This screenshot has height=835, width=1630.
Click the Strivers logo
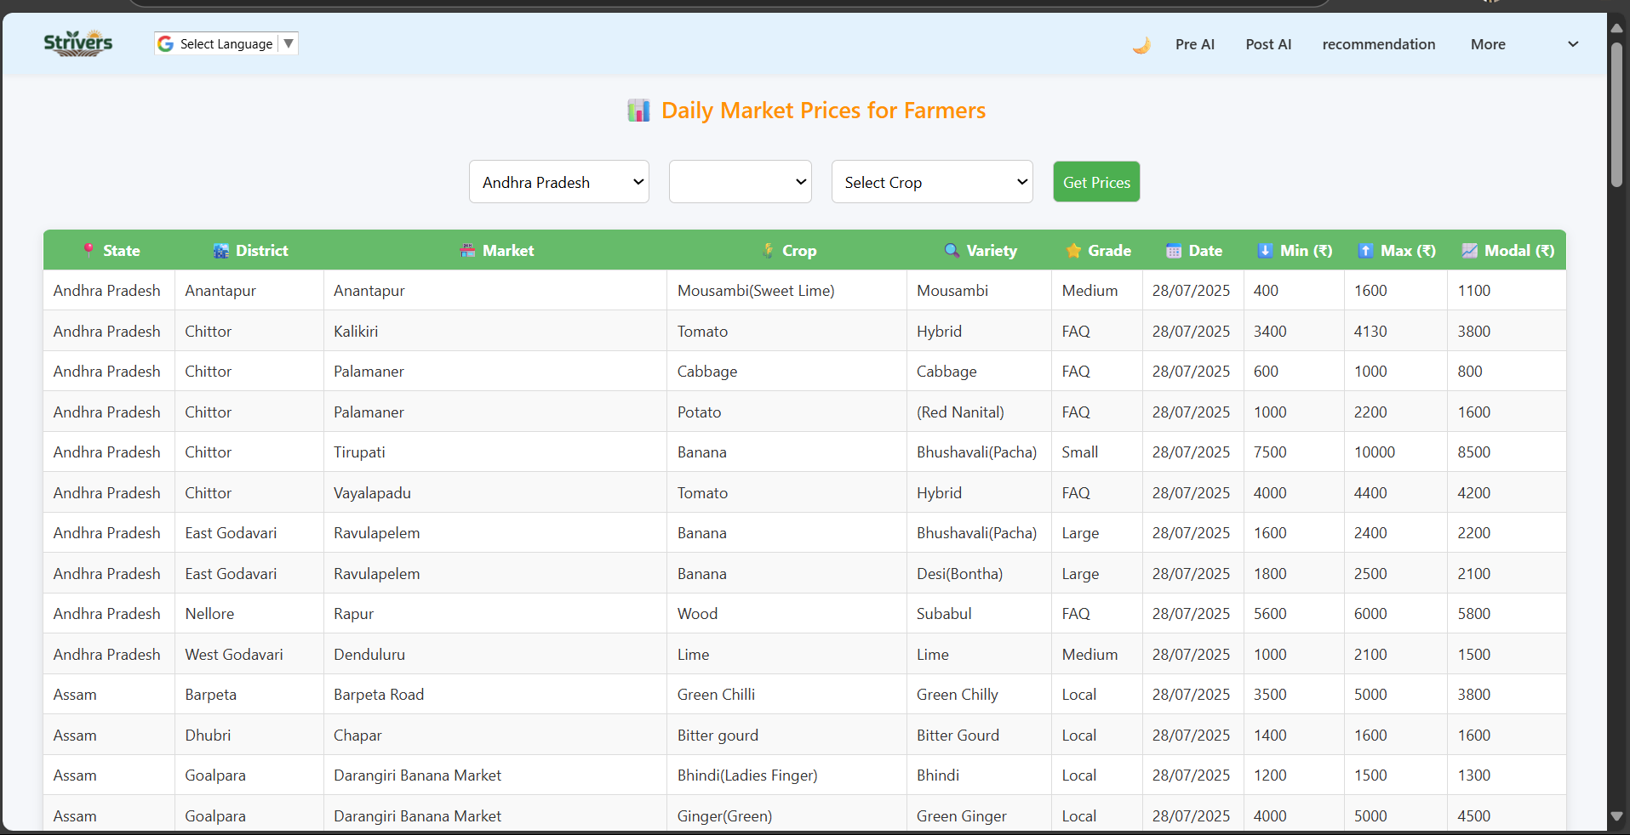coord(77,43)
